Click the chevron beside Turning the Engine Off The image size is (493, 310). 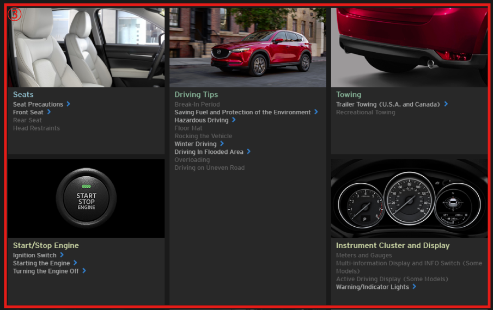tap(84, 271)
